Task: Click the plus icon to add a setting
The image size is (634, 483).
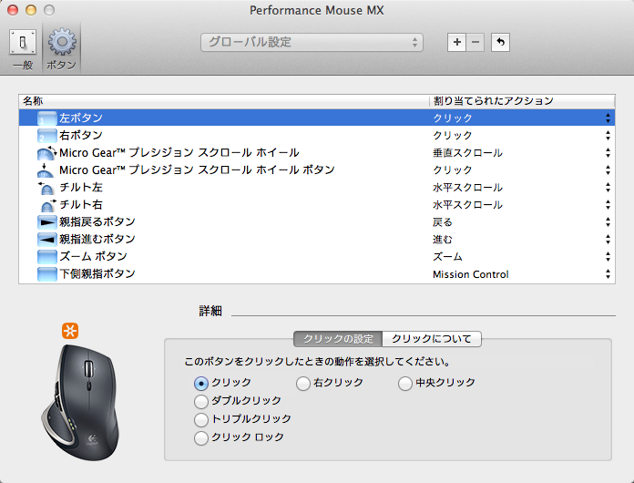Action: 457,42
